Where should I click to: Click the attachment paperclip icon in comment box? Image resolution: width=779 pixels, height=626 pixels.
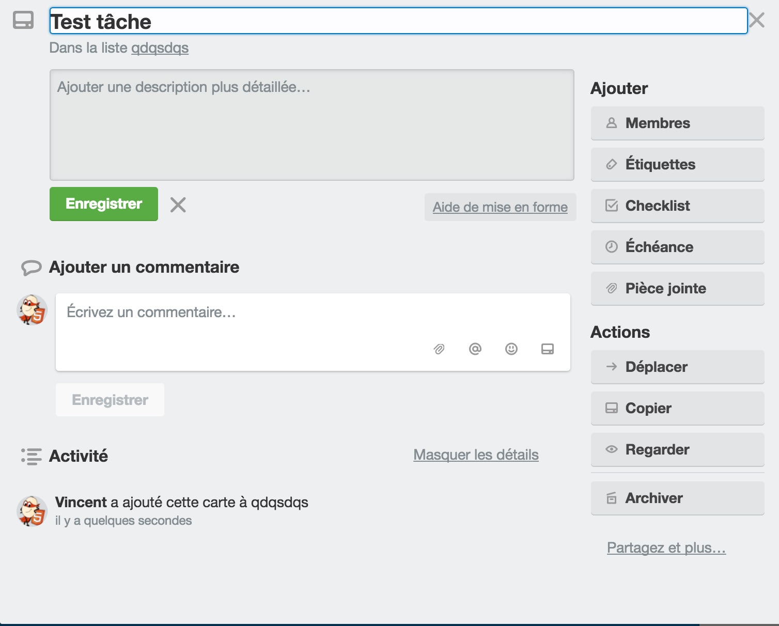click(x=439, y=349)
